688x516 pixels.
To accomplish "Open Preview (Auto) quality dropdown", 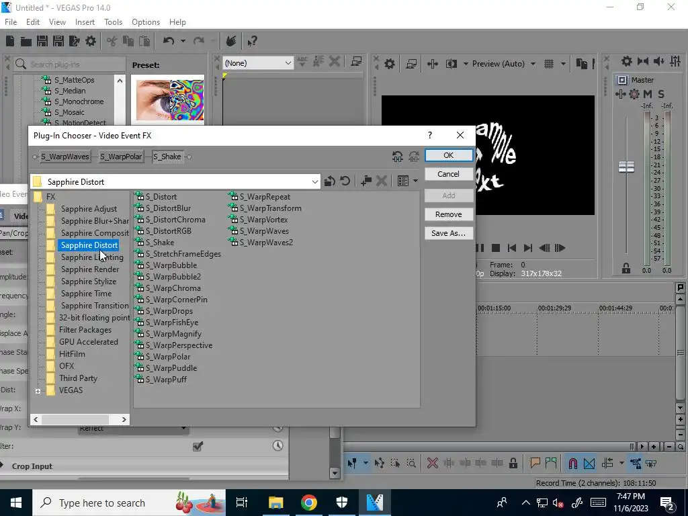I will pos(533,64).
